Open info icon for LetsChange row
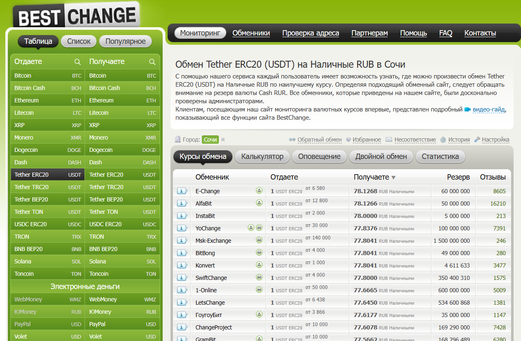 182,302
